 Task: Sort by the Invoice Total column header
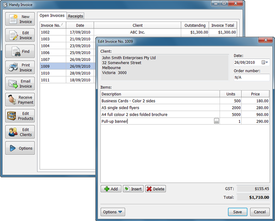[223, 25]
